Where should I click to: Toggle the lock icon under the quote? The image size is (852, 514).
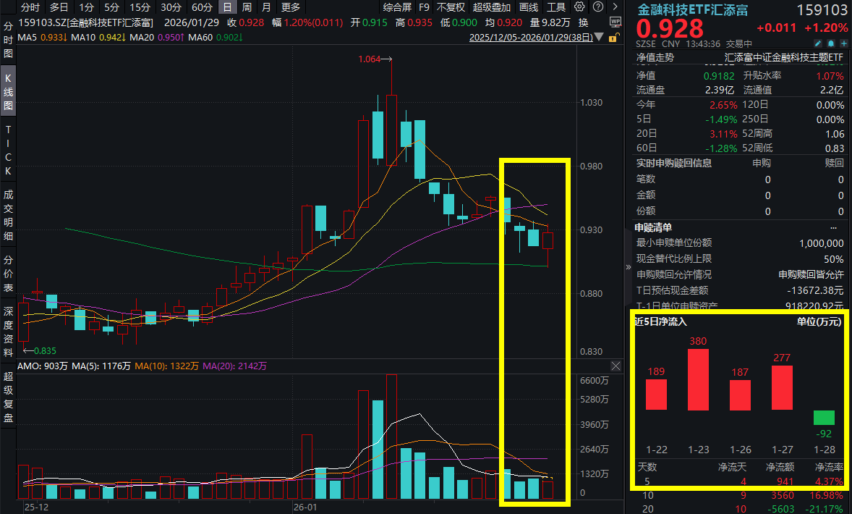point(613,36)
